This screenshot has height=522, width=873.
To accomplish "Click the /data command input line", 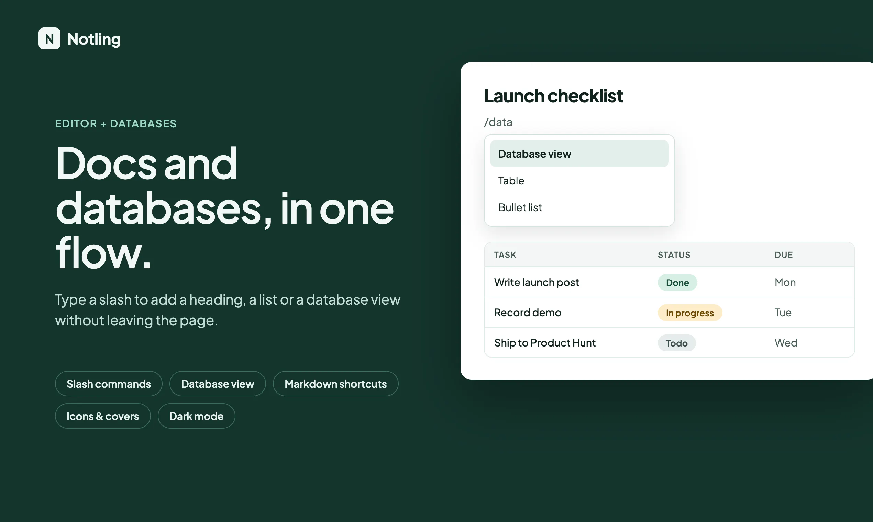I will [498, 122].
